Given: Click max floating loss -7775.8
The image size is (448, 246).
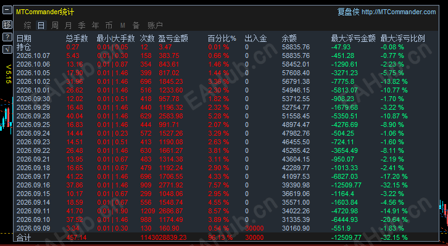Looking at the screenshot, I should [342, 81].
